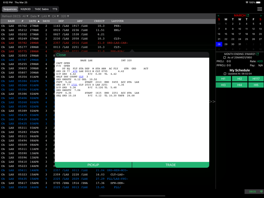
Task: Select sequence 05223 row
Action: coord(28,166)
